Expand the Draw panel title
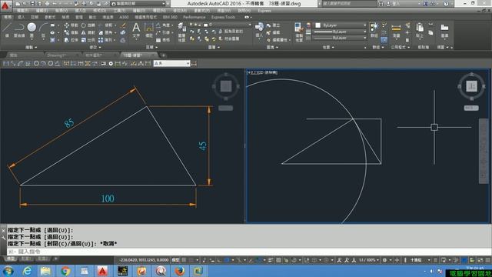This screenshot has height=277, width=492. 31,47
